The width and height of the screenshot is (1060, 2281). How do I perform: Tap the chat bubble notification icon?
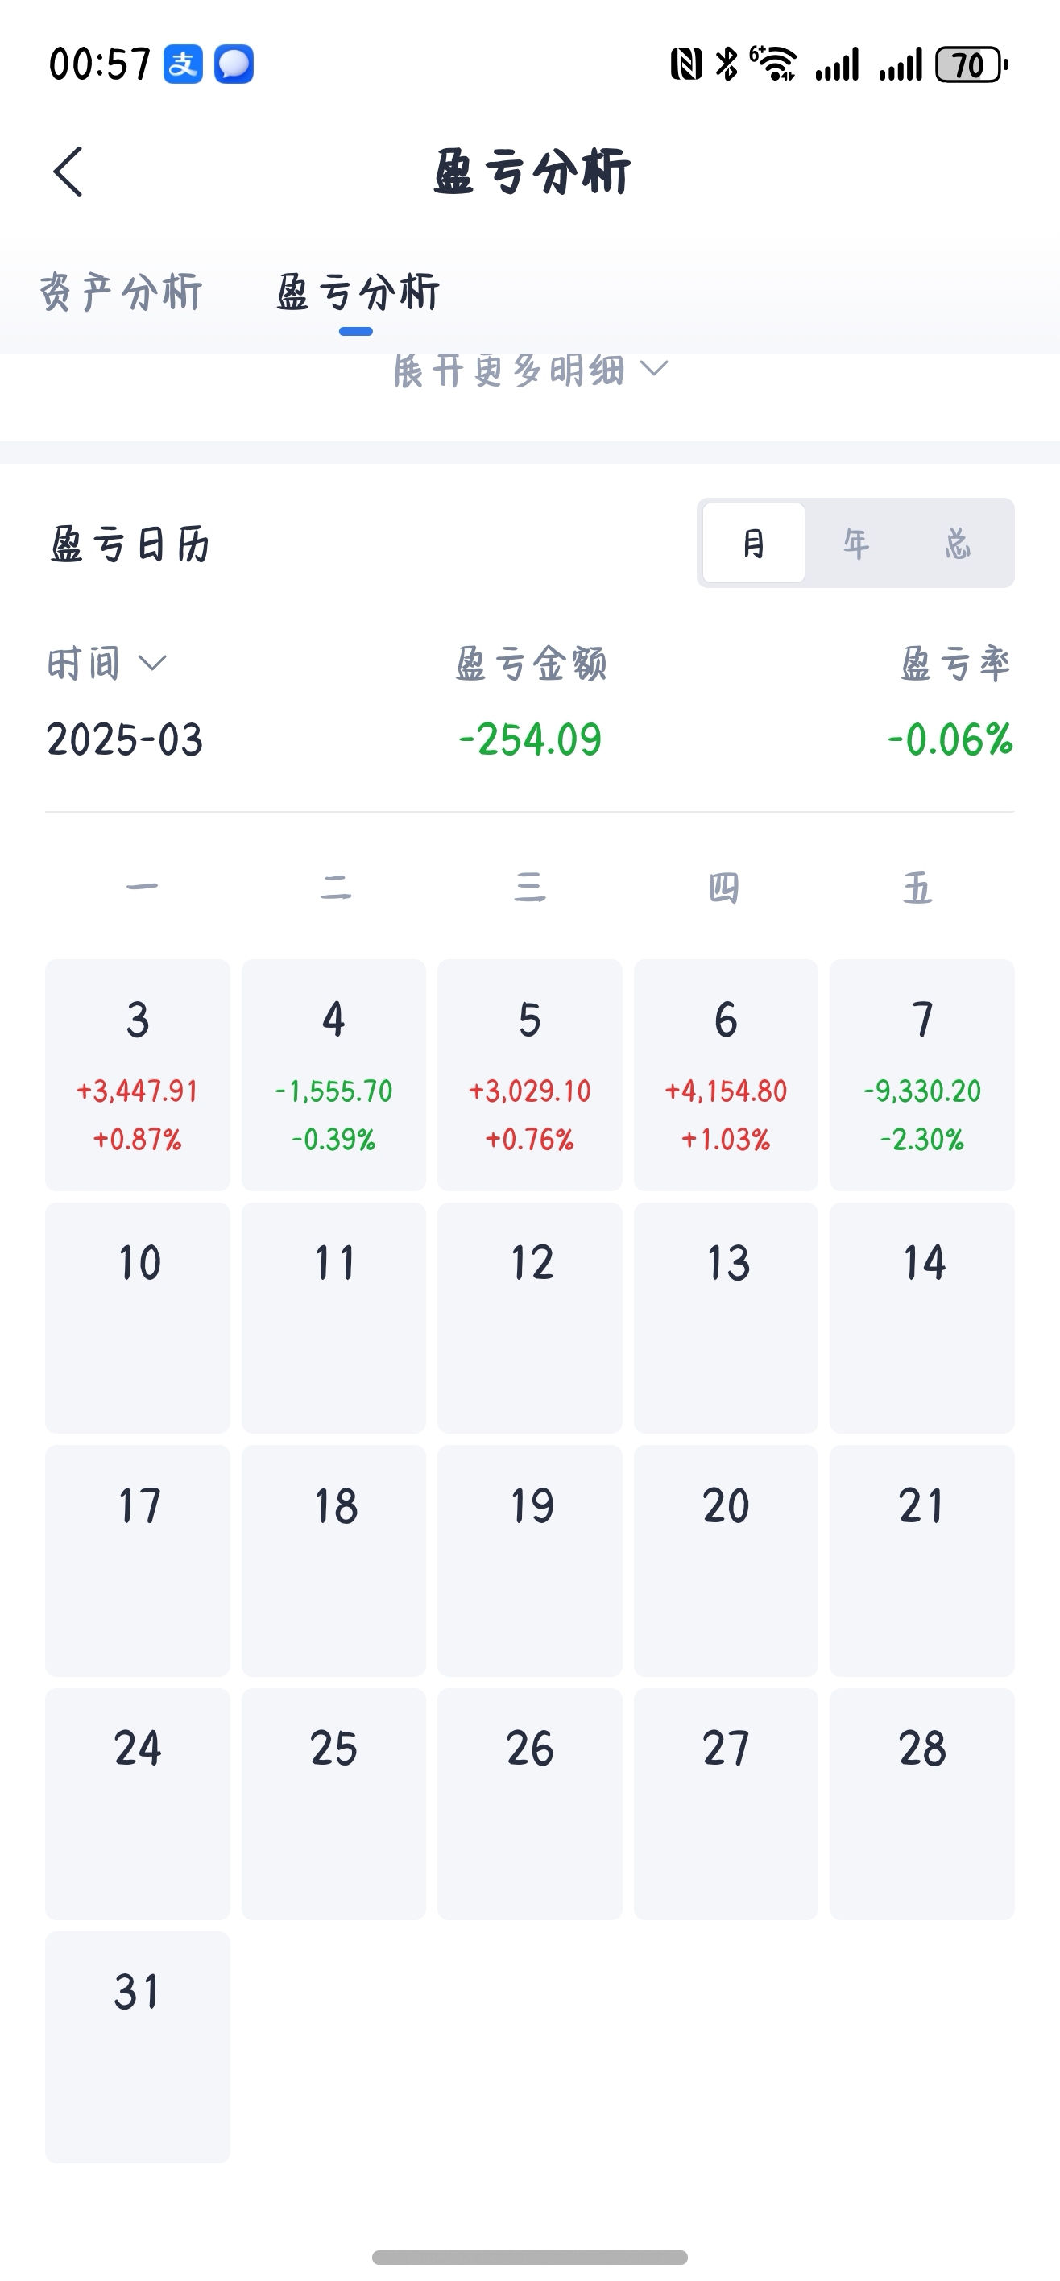(x=234, y=64)
